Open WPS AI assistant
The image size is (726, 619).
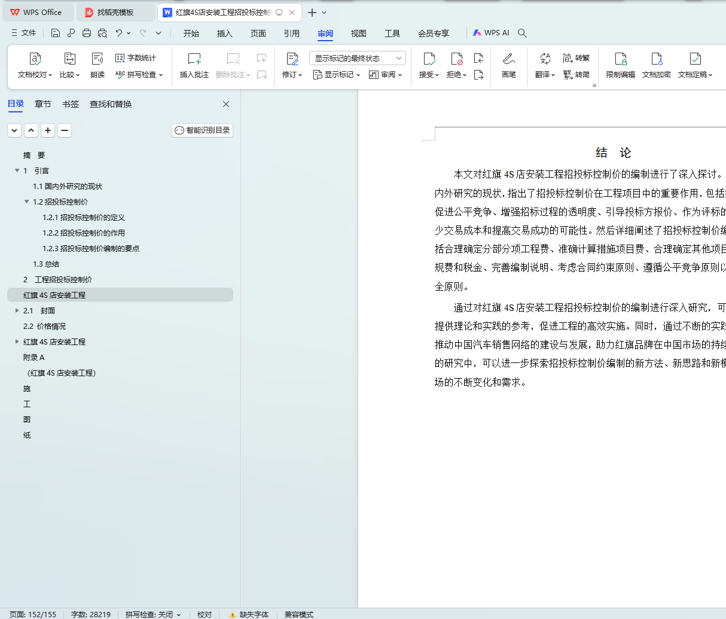tap(491, 33)
